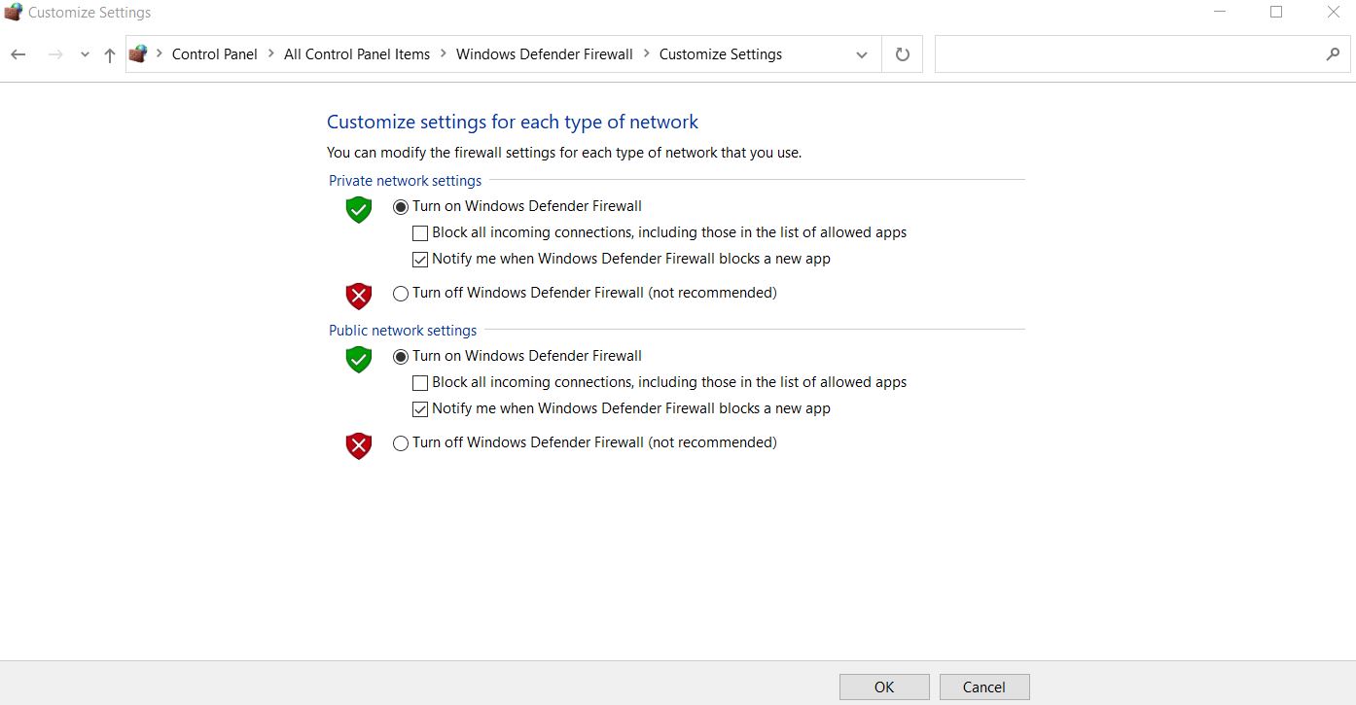
Task: Uncheck Notify me option under Private network
Action: [x=420, y=260]
